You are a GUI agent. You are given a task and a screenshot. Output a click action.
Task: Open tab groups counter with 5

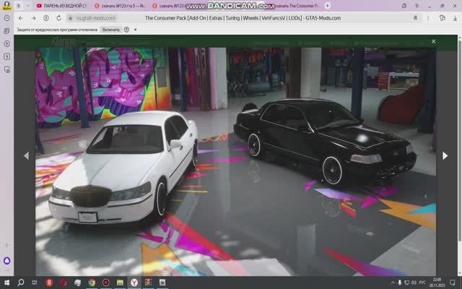(x=18, y=6)
